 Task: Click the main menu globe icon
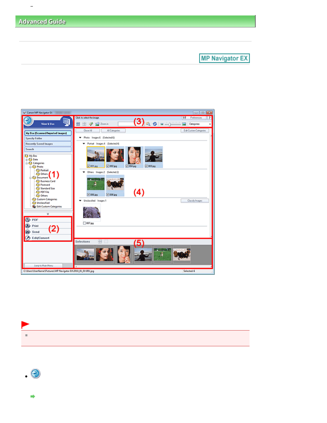(x=28, y=121)
